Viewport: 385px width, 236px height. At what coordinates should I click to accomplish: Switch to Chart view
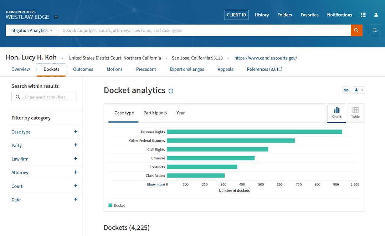coord(337,113)
